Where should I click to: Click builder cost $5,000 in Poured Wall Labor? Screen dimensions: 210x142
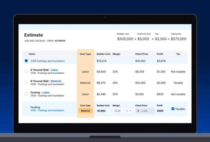(101, 72)
